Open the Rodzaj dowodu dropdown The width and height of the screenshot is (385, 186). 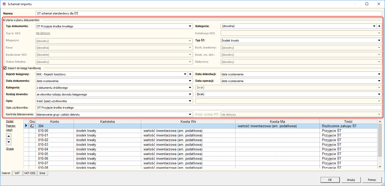(190, 94)
